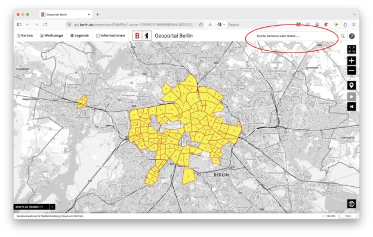
Task: Zoom in with the plus button
Action: point(352,60)
